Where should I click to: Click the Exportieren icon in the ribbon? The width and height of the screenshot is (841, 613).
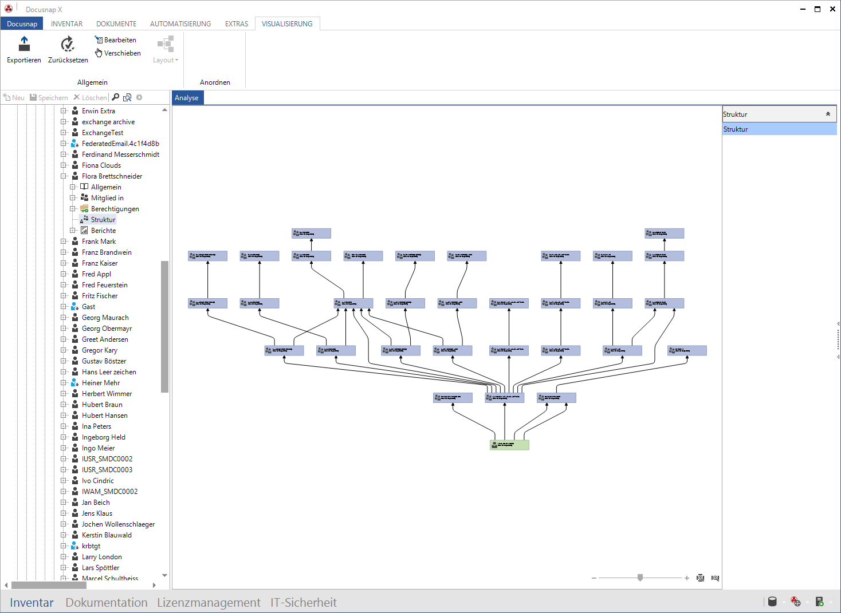24,43
